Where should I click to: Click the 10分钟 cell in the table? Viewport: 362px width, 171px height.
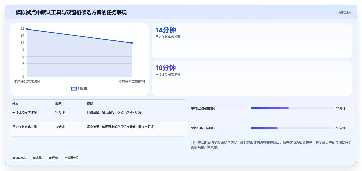coord(60,127)
